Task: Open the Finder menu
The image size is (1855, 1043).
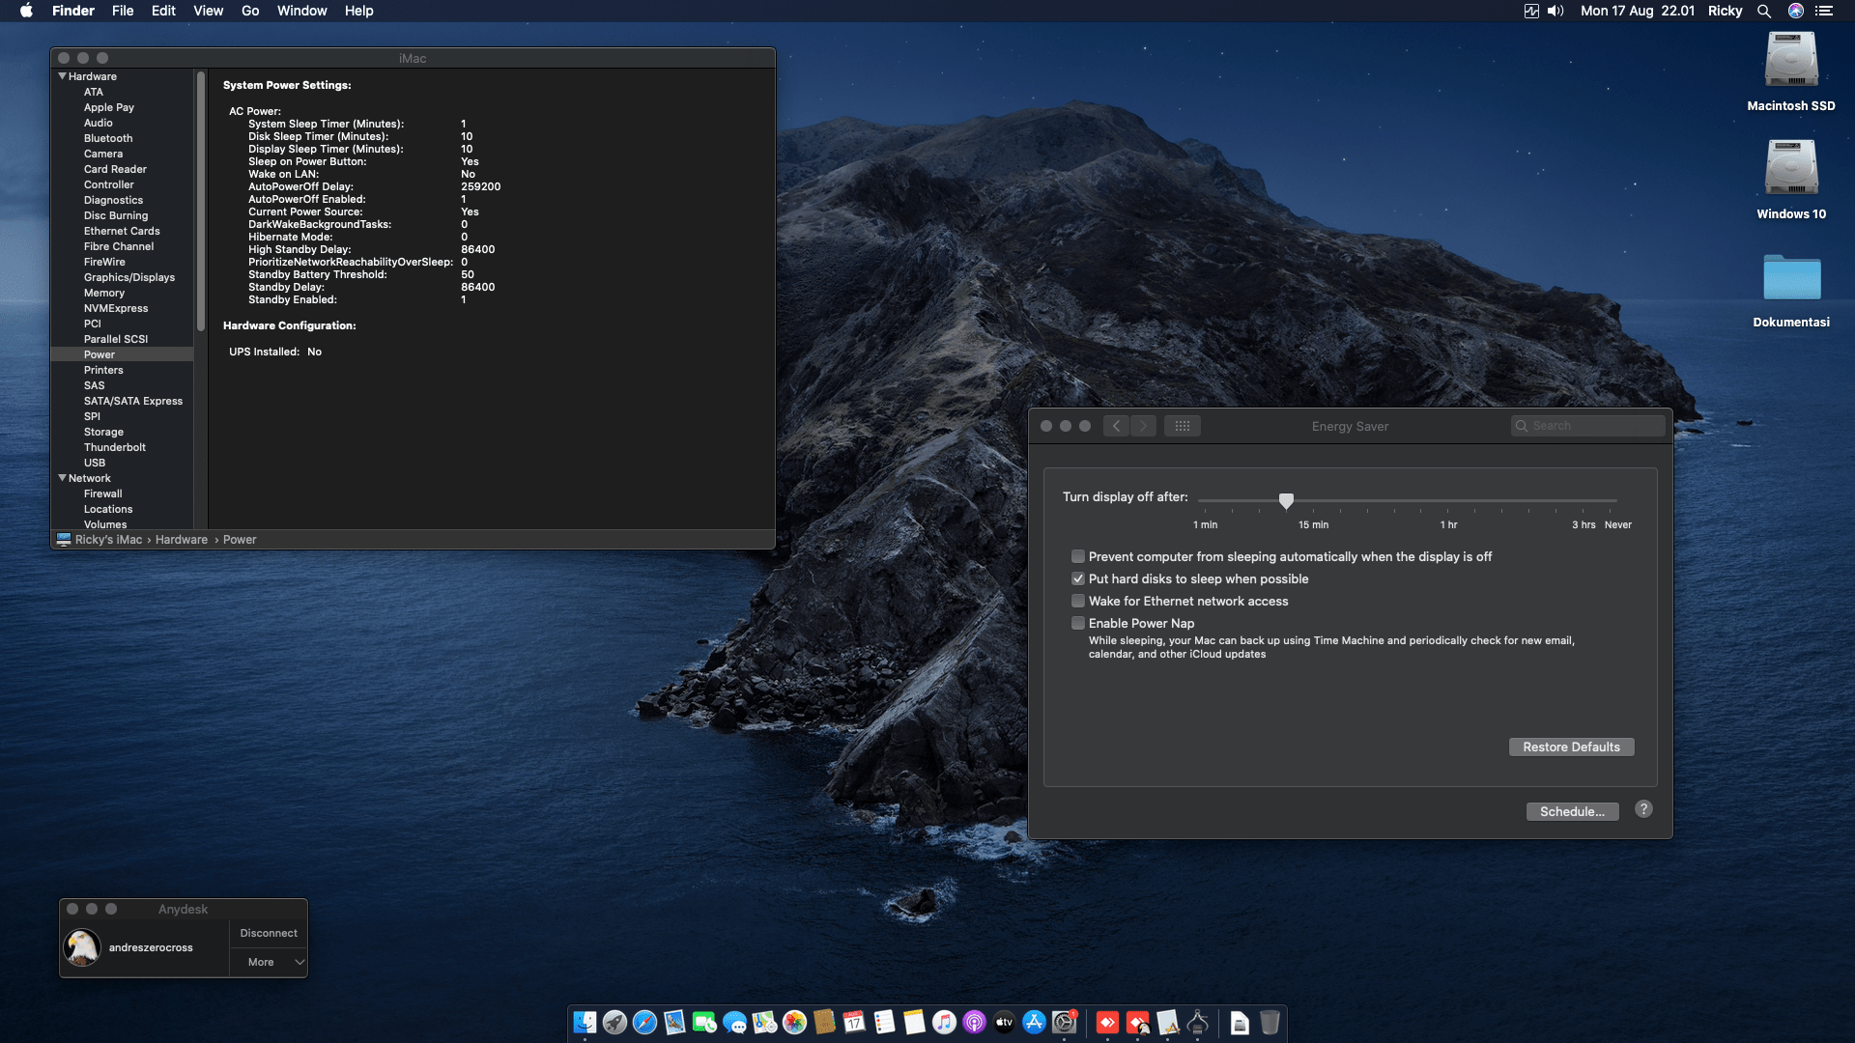Action: 73,11
